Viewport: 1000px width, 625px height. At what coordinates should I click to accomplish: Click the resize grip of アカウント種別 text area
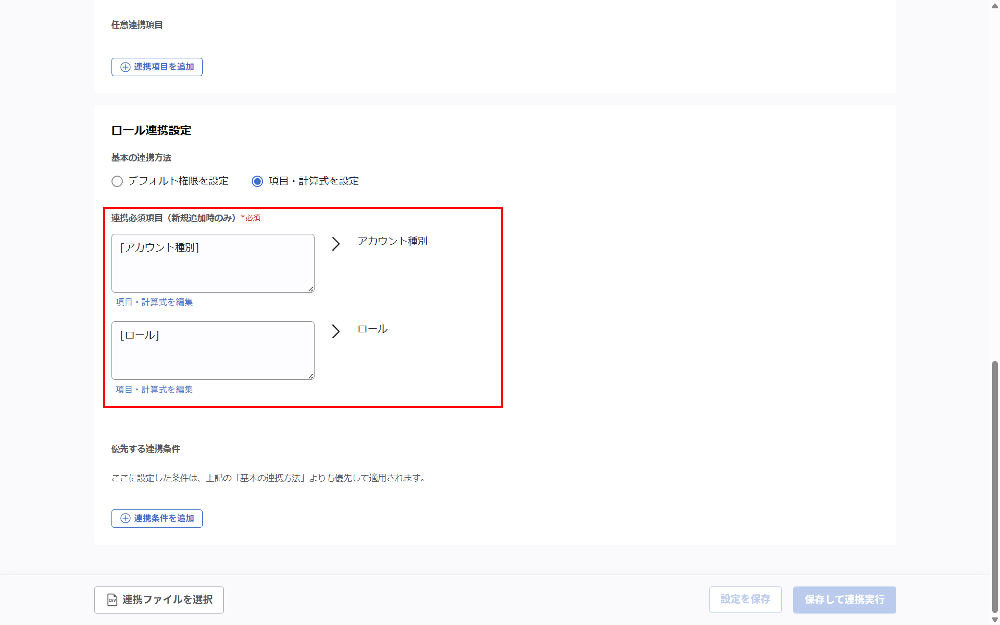[x=311, y=289]
